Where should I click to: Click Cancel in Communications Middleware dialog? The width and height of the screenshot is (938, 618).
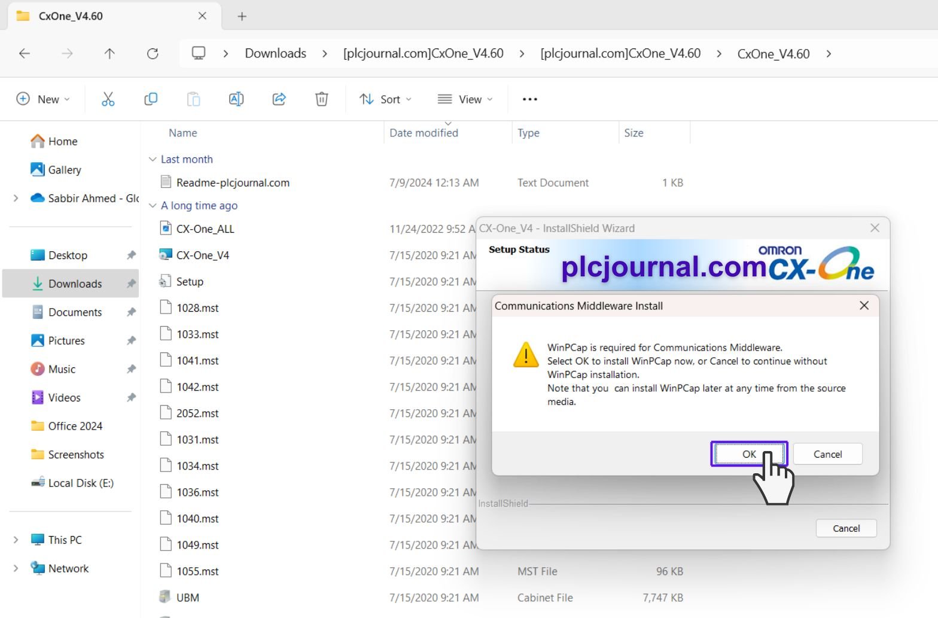coord(828,454)
